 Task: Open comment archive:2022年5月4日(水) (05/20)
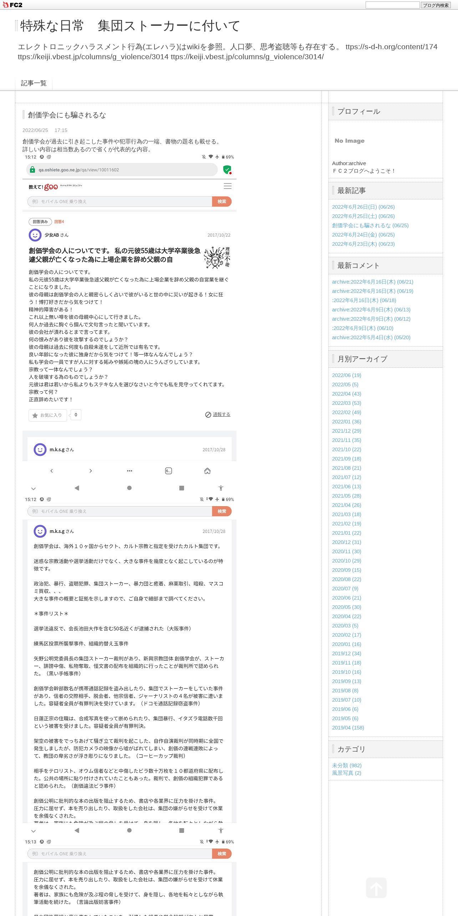click(x=371, y=337)
